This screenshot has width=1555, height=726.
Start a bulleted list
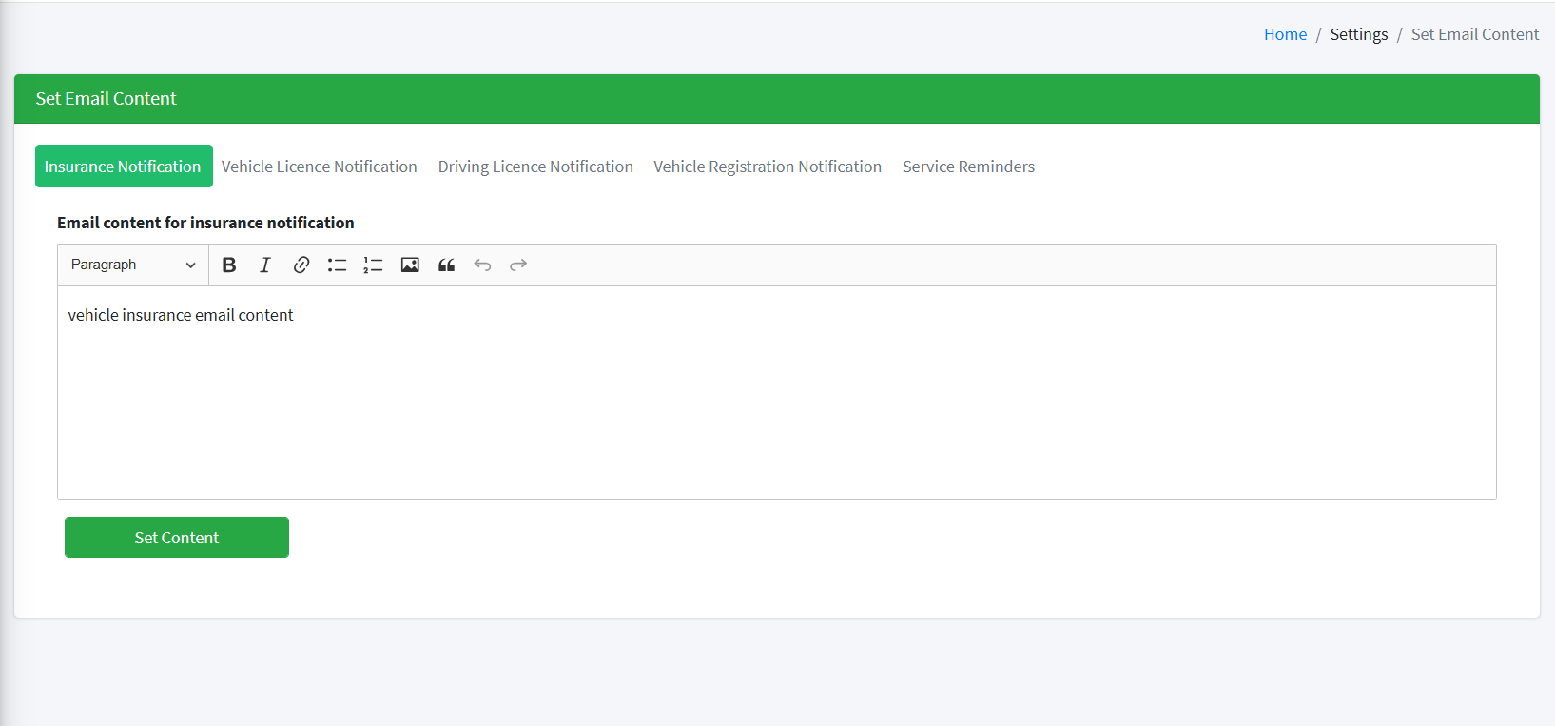(337, 265)
